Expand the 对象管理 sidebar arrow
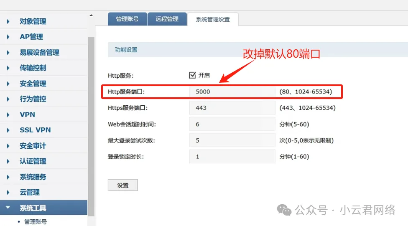Screen dimensions: 408x226 pos(8,21)
